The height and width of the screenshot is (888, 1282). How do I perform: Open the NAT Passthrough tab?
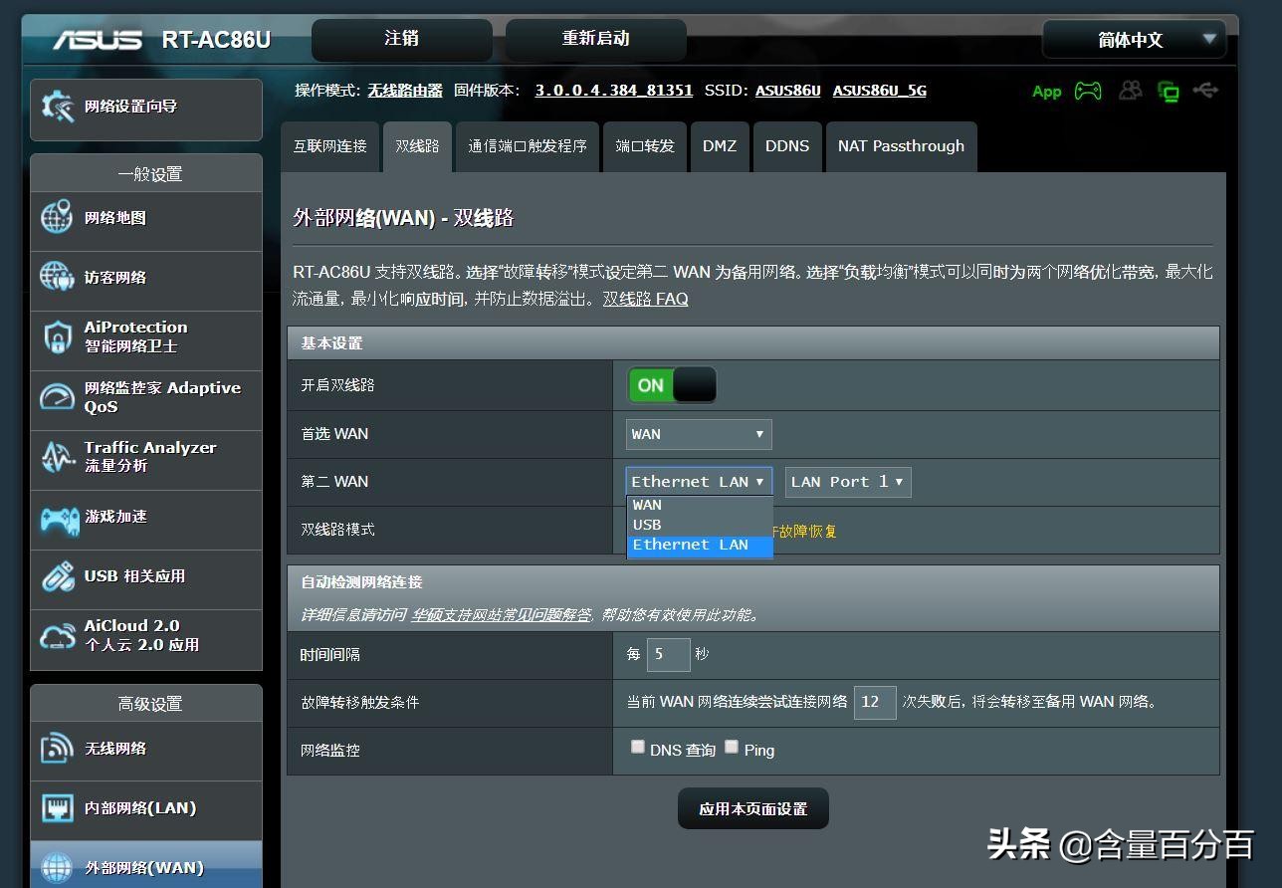click(x=901, y=145)
